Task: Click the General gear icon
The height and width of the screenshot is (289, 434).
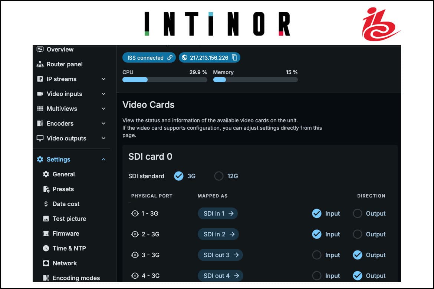Action: (x=46, y=174)
